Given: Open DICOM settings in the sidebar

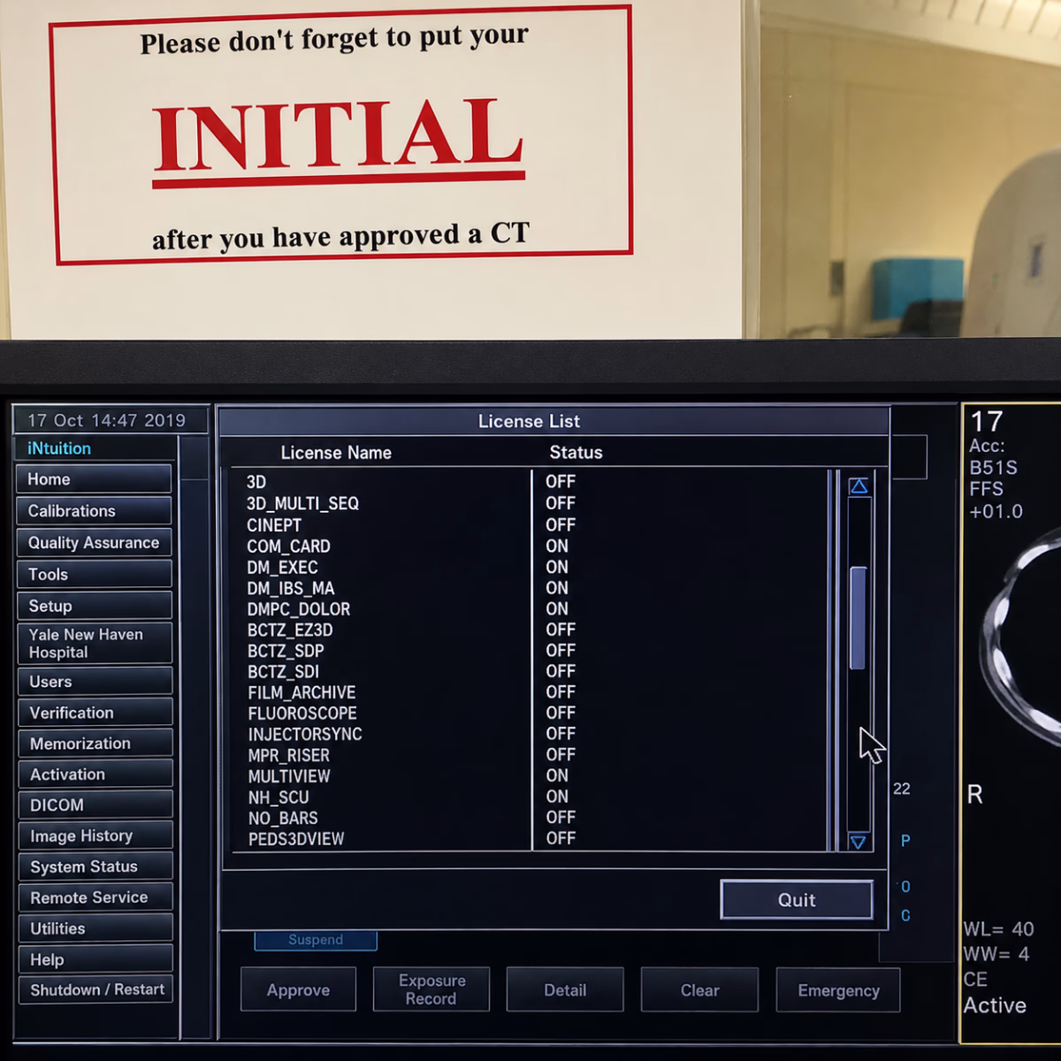Looking at the screenshot, I should point(95,805).
